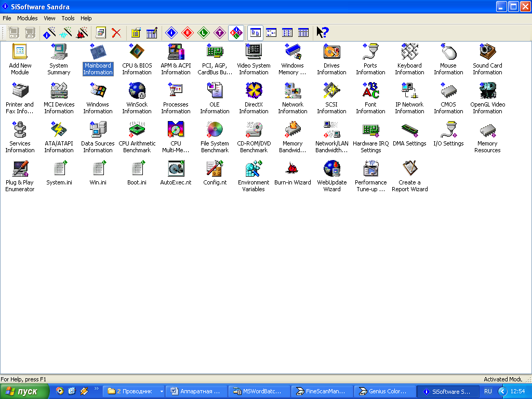Select the IP Network Information module
The height and width of the screenshot is (399, 532).
(x=409, y=98)
